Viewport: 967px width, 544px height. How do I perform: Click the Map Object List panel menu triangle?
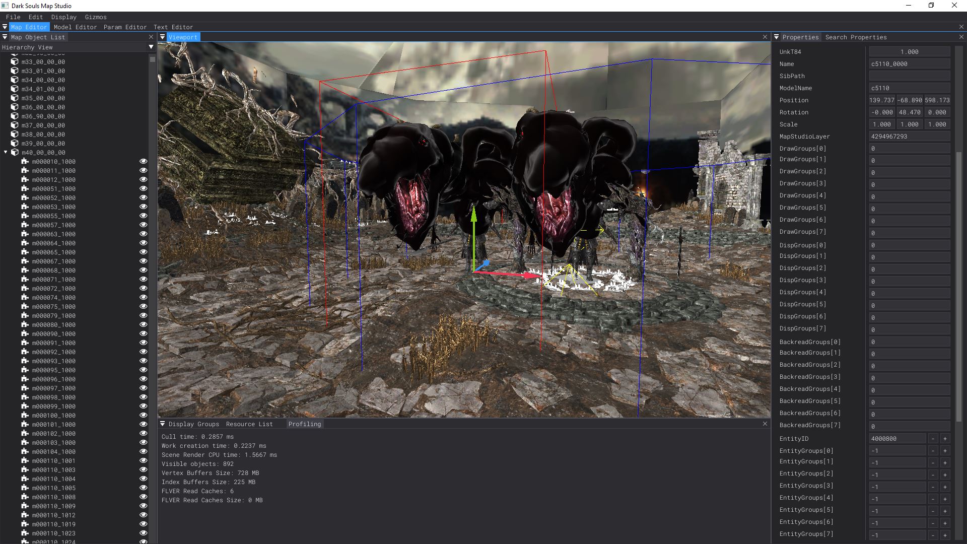click(x=5, y=37)
